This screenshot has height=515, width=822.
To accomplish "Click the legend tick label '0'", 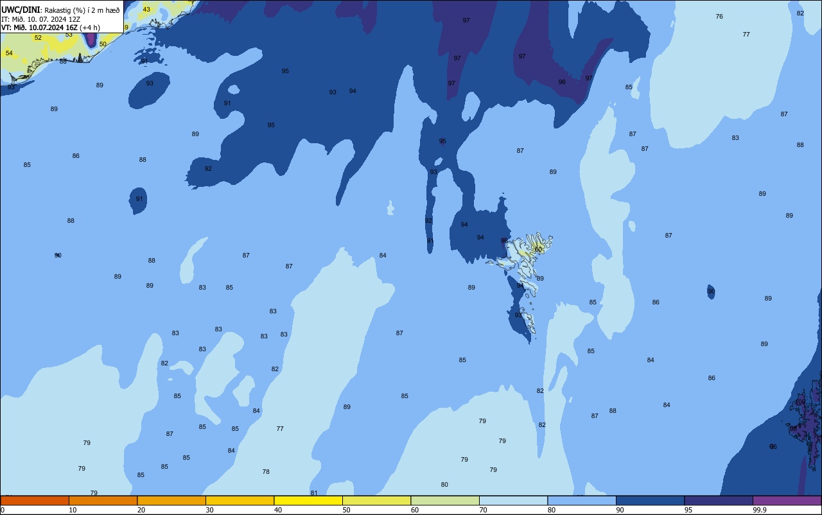I will [x=3, y=510].
